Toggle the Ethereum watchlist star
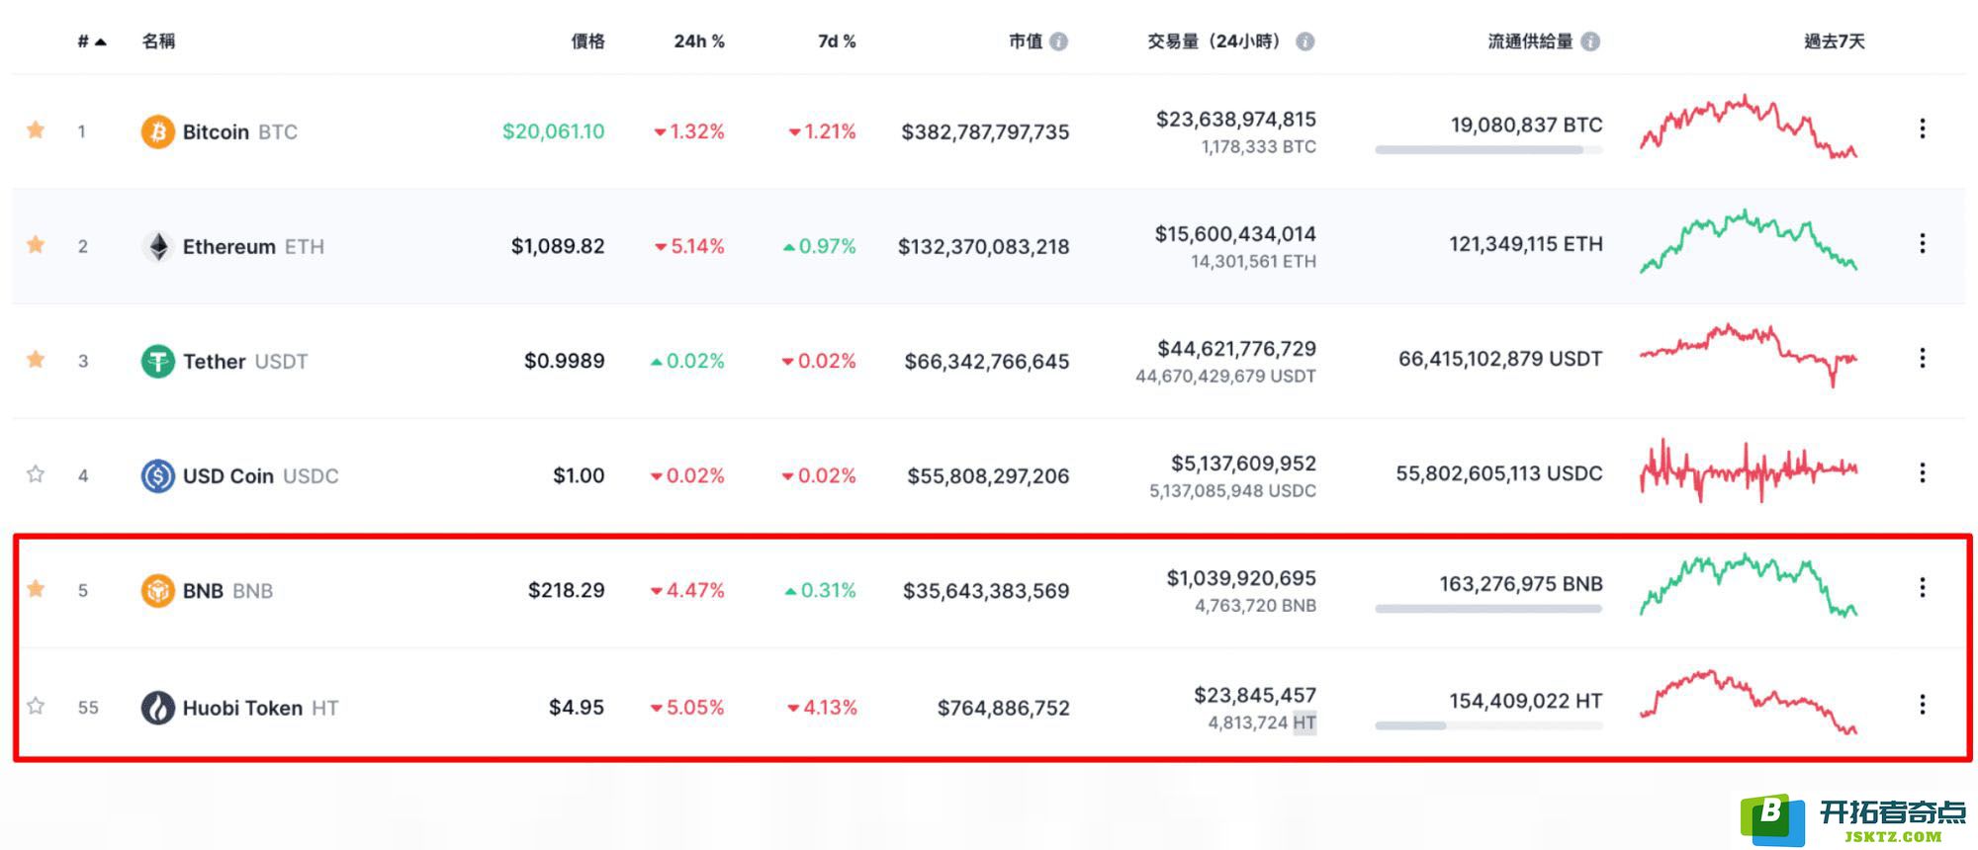Viewport: 1978px width, 850px height. (x=36, y=244)
